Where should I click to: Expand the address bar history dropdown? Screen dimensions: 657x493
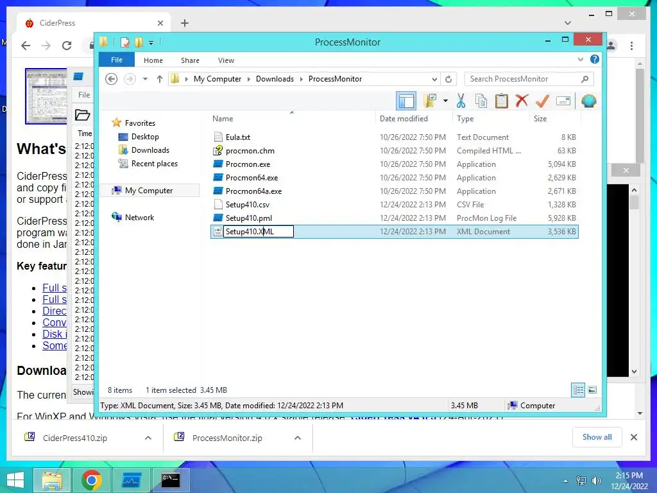tap(434, 79)
